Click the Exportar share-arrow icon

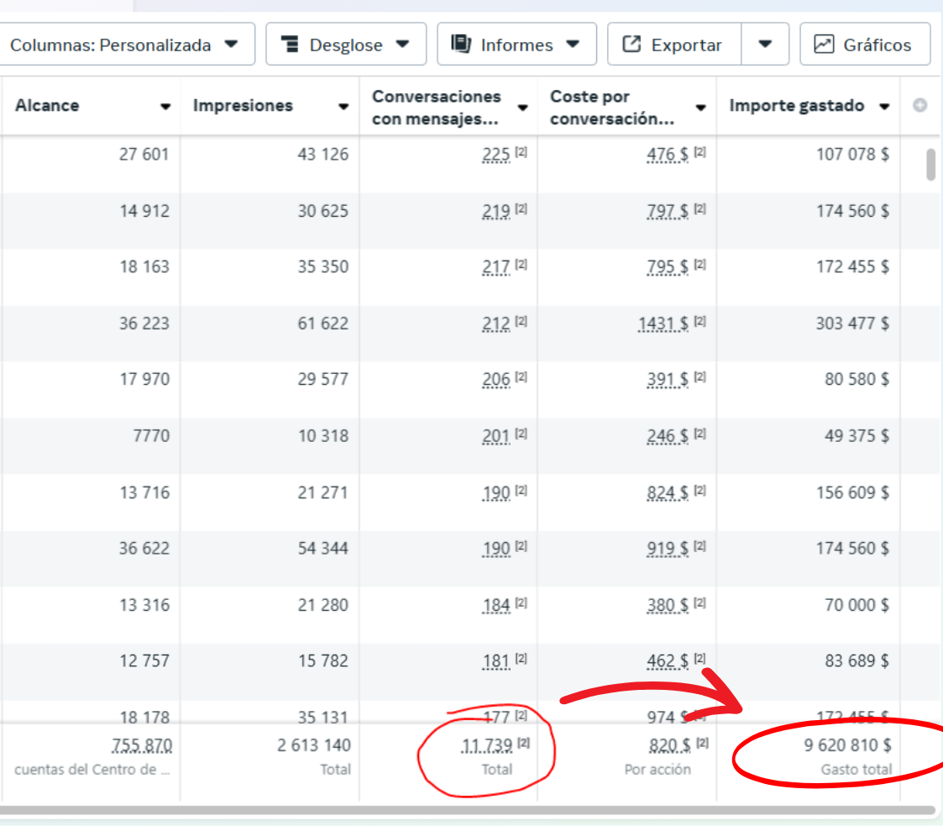(x=631, y=44)
